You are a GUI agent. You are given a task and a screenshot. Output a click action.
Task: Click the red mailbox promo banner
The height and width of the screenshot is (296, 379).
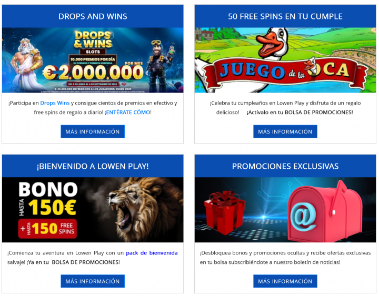(x=285, y=210)
